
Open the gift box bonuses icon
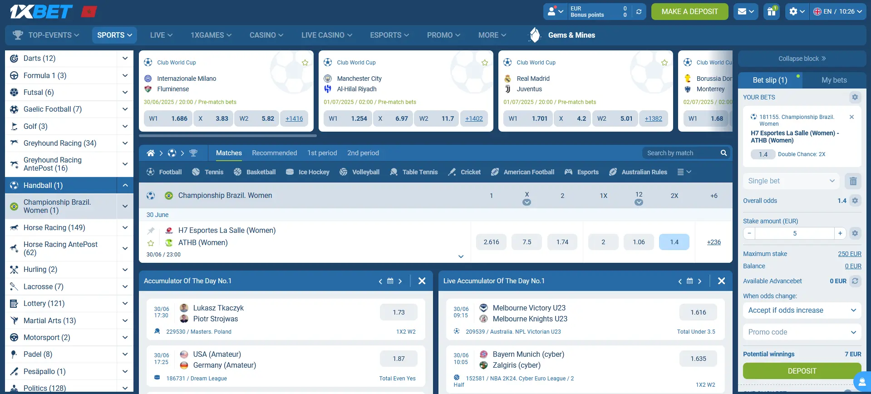[772, 11]
